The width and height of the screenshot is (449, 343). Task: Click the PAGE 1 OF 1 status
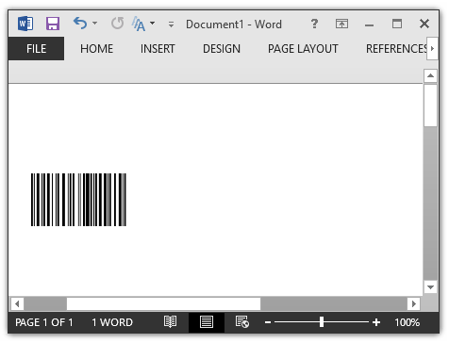point(44,322)
